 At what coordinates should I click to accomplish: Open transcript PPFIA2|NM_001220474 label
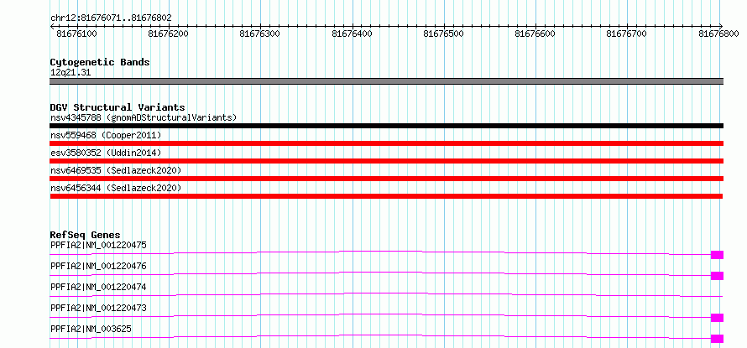(98, 287)
